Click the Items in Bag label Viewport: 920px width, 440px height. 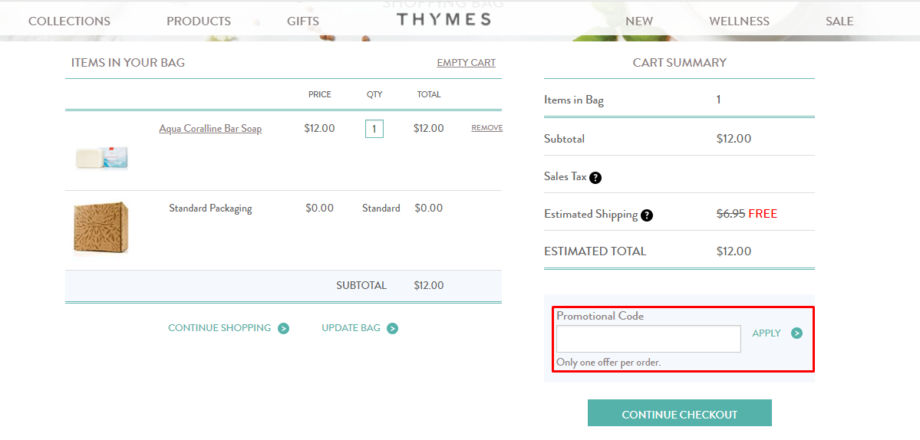[574, 100]
